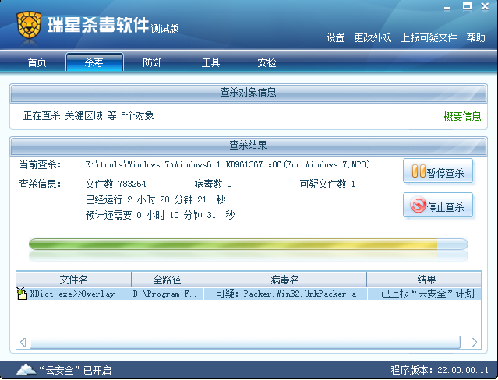Sort by 全路径 column header
The image size is (498, 380).
click(168, 280)
